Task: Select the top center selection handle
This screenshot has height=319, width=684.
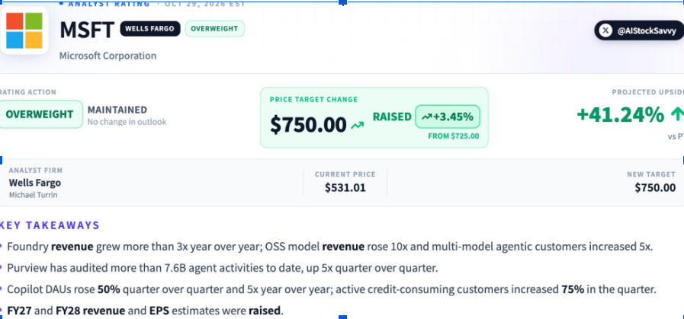Action: [x=343, y=2]
